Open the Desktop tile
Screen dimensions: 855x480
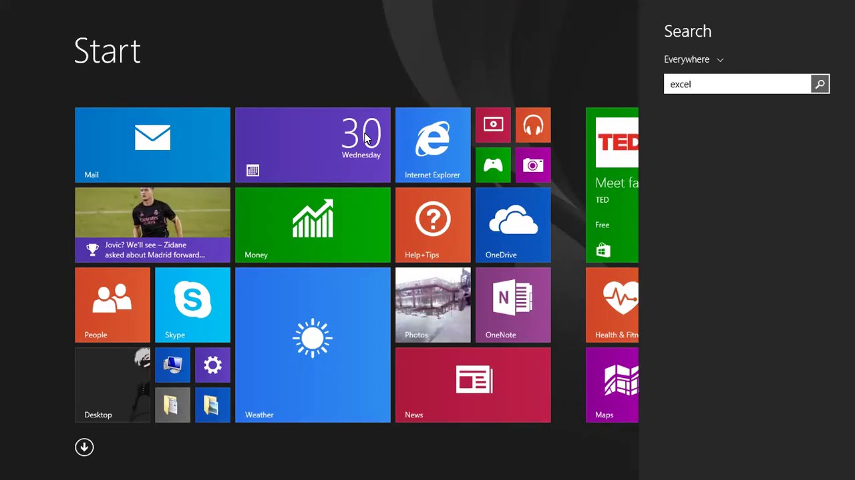[x=112, y=385]
